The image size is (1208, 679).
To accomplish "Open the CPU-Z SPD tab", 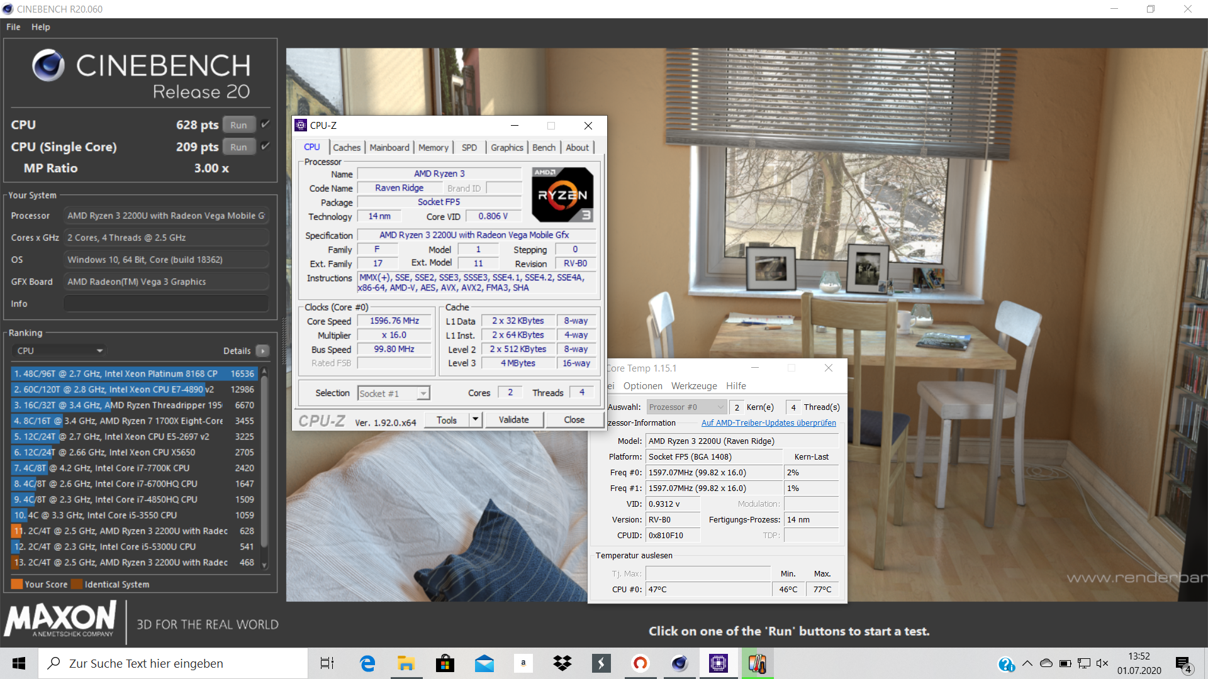I will click(469, 147).
